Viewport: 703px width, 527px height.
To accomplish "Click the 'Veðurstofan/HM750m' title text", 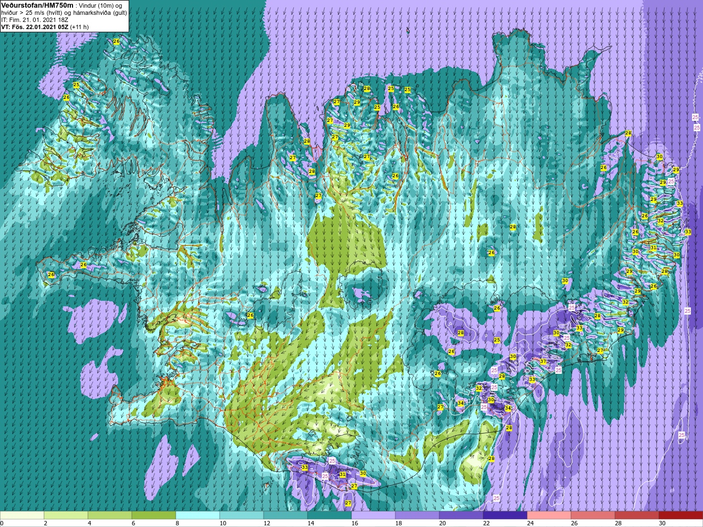I will tap(37, 5).
